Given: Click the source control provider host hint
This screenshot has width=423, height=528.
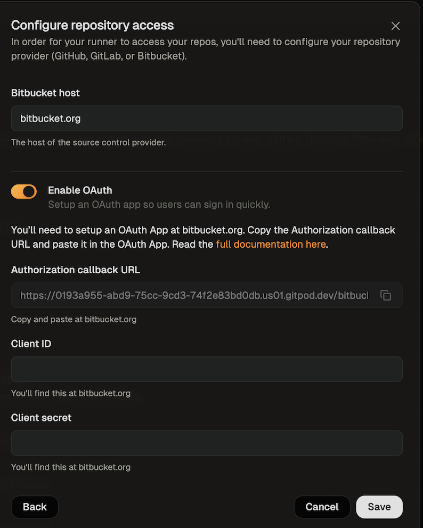Looking at the screenshot, I should (88, 142).
